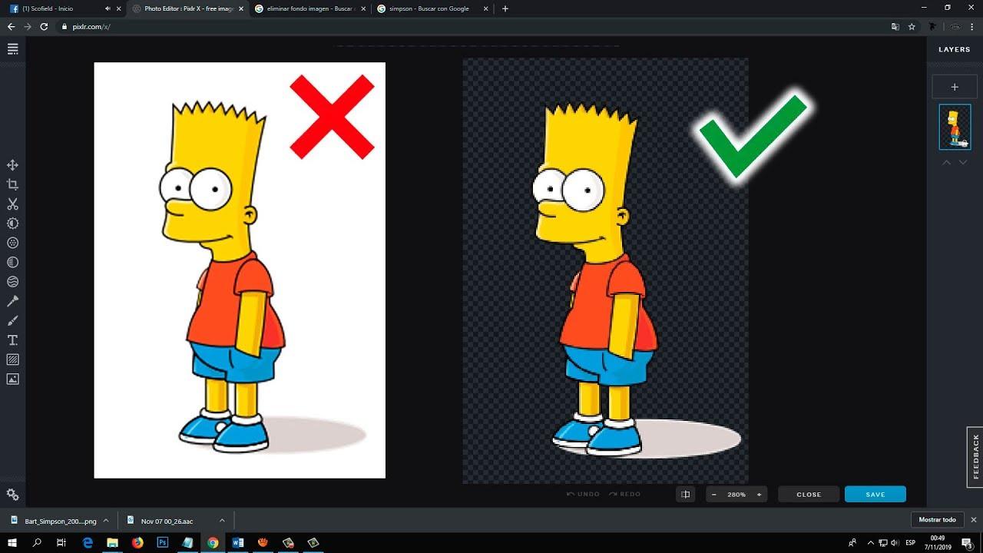Select the Text tool
This screenshot has width=983, height=553.
pyautogui.click(x=12, y=339)
